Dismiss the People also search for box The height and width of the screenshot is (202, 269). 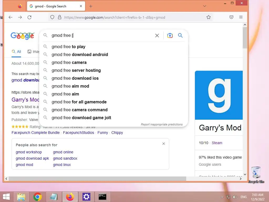point(164,144)
